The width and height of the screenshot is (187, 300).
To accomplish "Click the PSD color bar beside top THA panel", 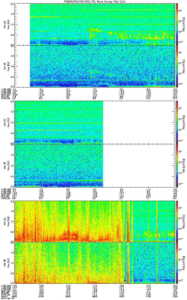I will (177, 24).
